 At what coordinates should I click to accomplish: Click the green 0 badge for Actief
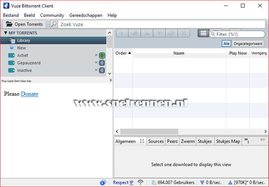pyautogui.click(x=102, y=55)
